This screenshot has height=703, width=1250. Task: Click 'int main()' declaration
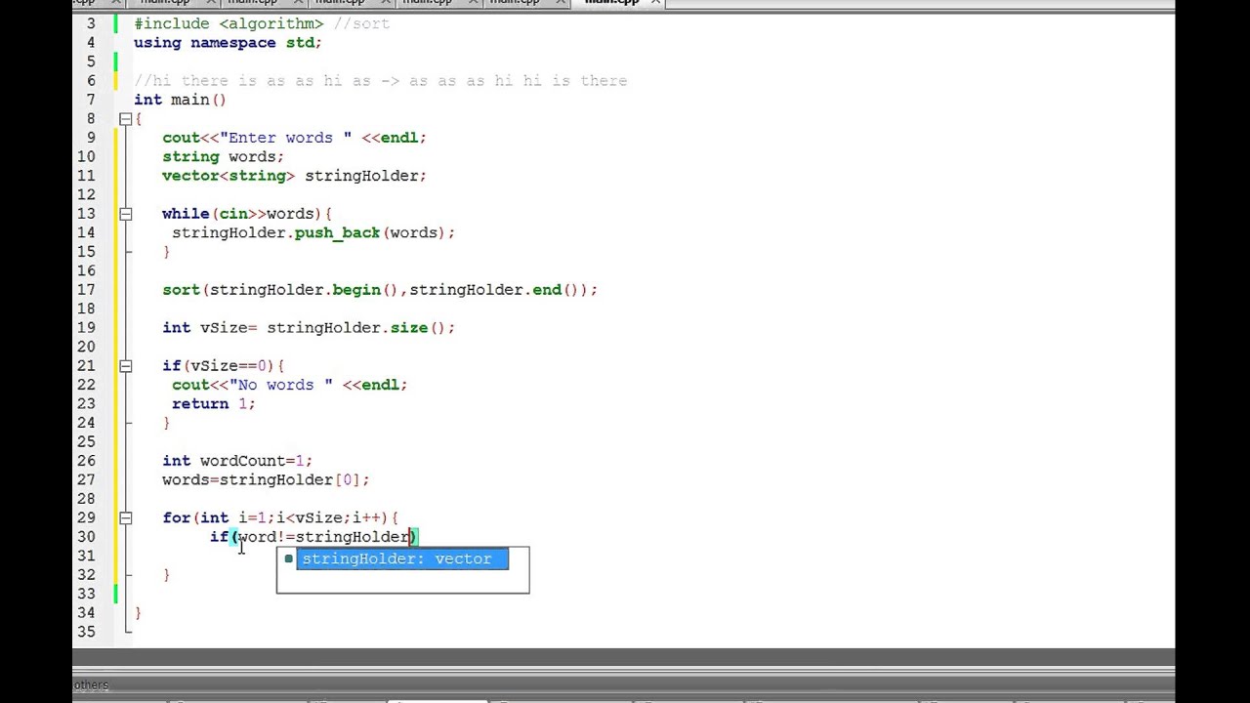[180, 100]
